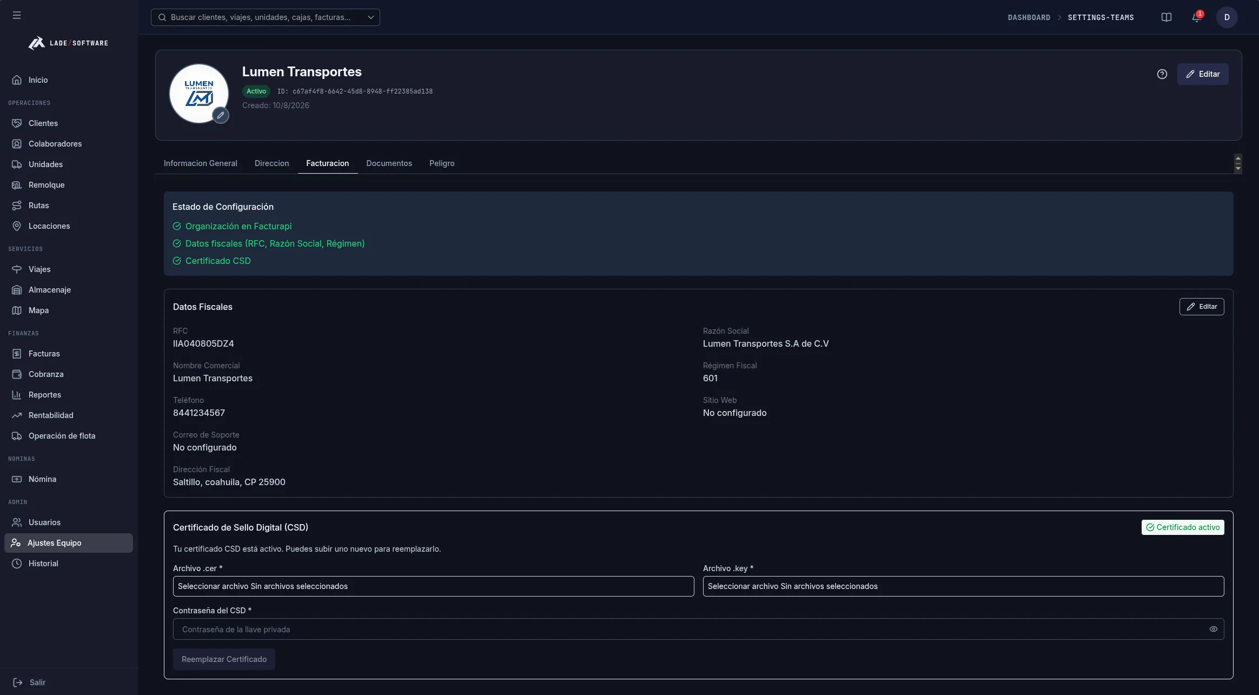1259x695 pixels.
Task: Open Colaboradores icon in sidebar
Action: point(17,144)
